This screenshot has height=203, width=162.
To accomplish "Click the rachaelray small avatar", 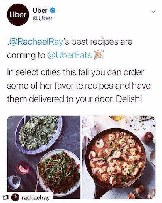I will click(15, 198).
